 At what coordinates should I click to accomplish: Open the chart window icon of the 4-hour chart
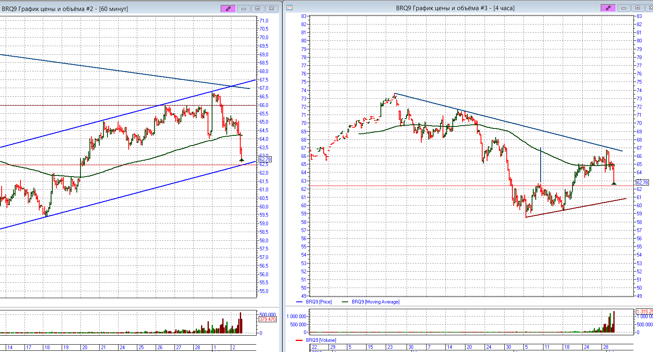click(289, 8)
